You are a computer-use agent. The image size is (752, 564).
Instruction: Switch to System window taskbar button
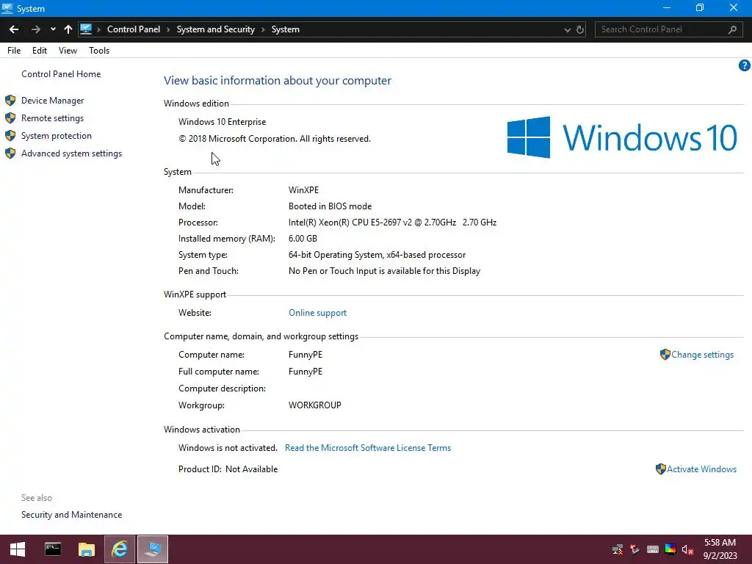(153, 549)
